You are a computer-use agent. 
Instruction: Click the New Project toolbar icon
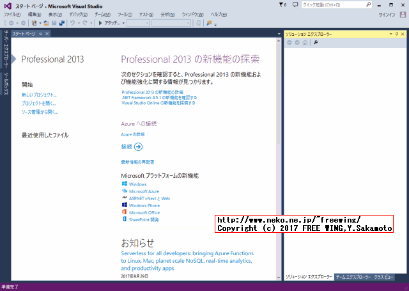click(x=34, y=23)
